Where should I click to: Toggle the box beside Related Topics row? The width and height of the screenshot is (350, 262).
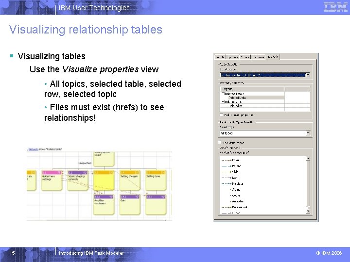pyautogui.click(x=223, y=94)
